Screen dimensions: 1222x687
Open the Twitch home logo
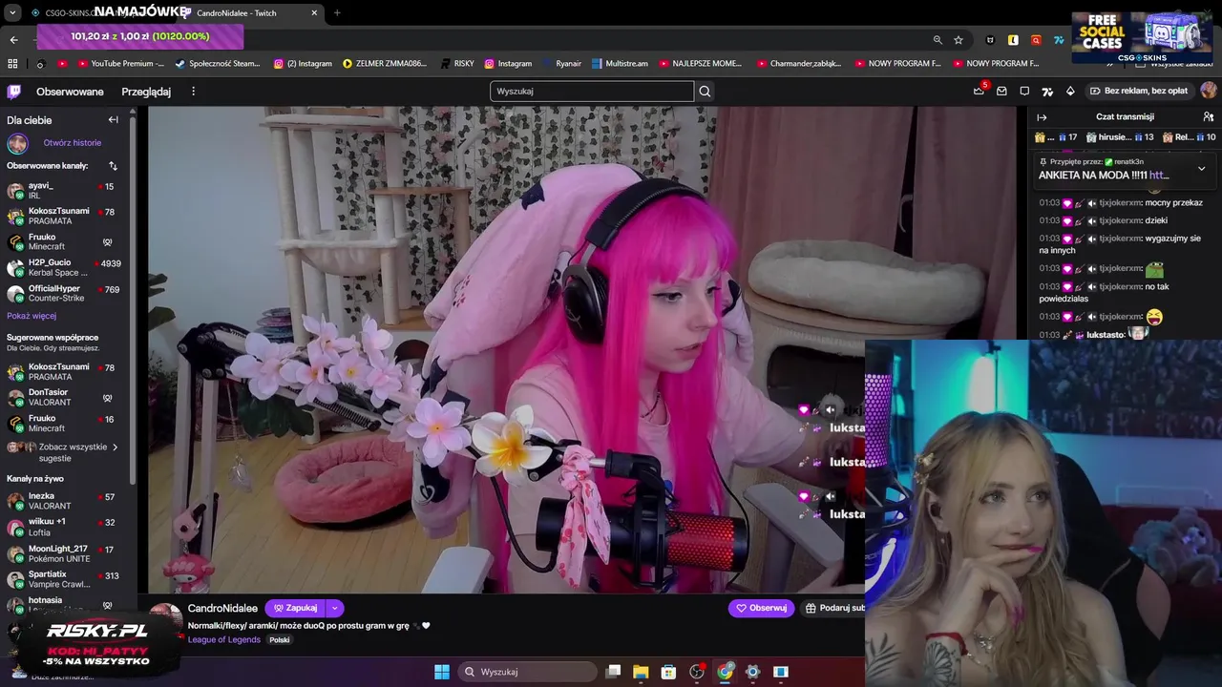click(13, 92)
